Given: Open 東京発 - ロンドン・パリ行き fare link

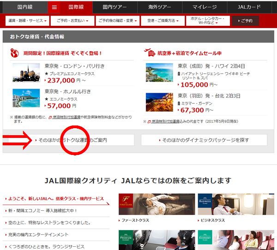Looking at the screenshot, I should click(74, 66).
